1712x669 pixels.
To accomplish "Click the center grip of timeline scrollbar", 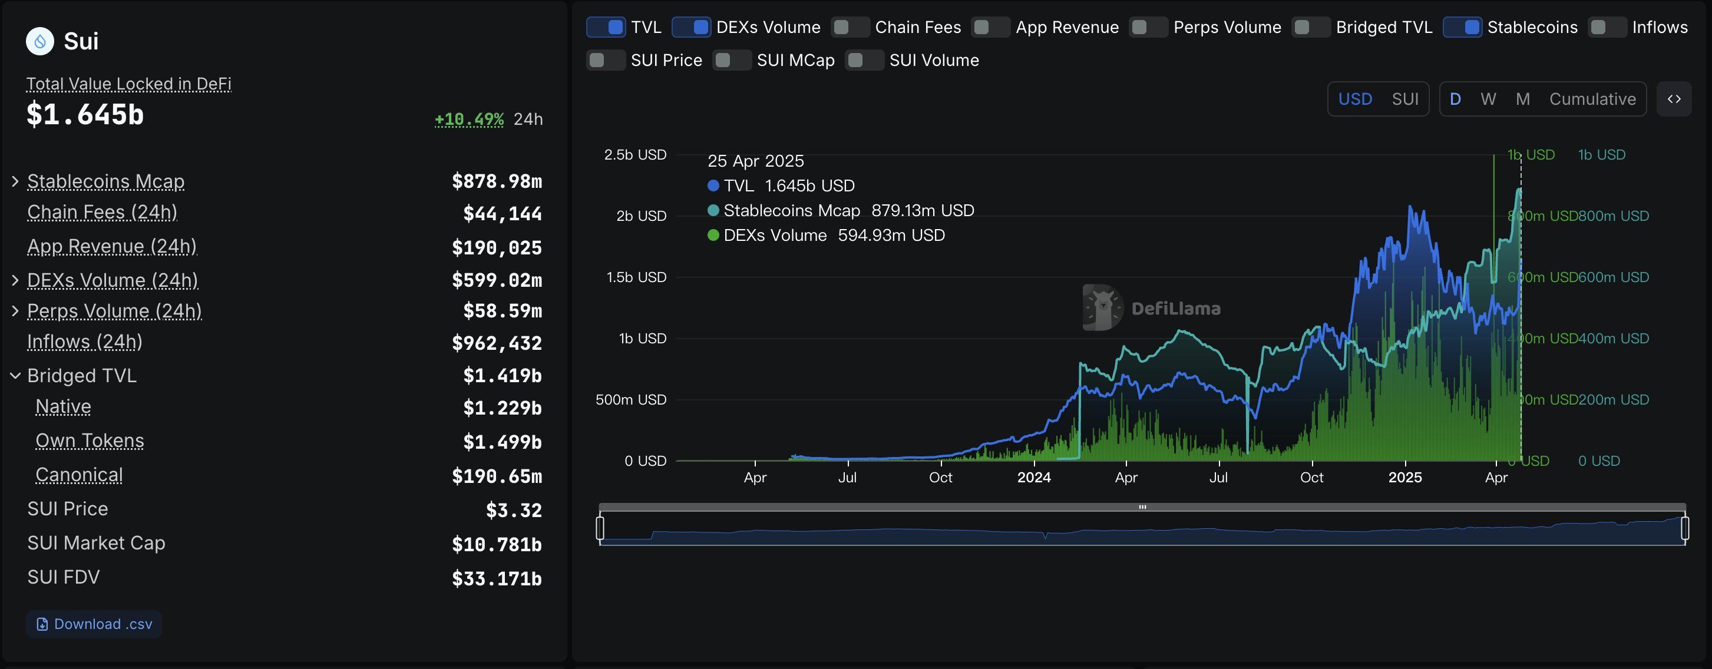I will point(1142,507).
